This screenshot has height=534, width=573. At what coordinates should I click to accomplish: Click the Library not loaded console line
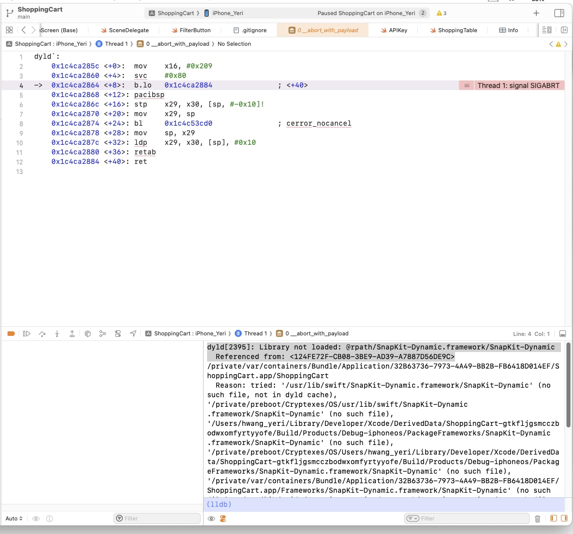pos(381,347)
